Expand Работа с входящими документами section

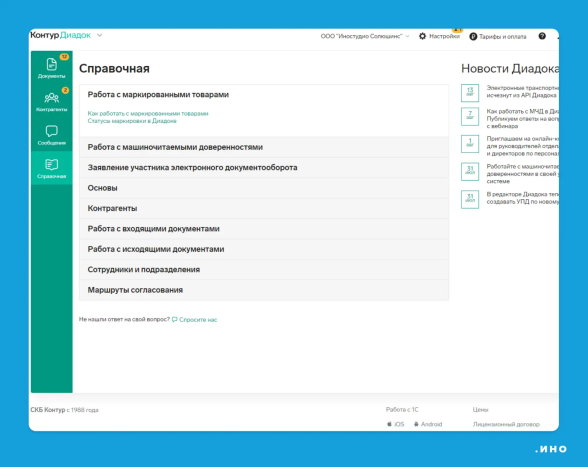click(264, 228)
